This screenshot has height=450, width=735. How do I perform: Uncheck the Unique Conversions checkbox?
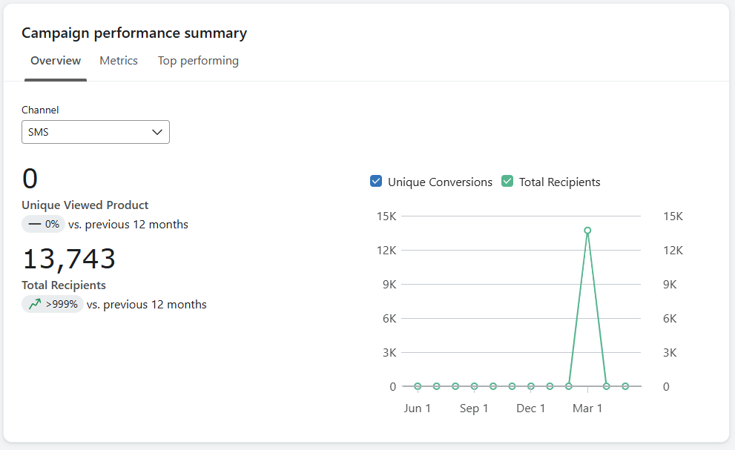coord(376,182)
